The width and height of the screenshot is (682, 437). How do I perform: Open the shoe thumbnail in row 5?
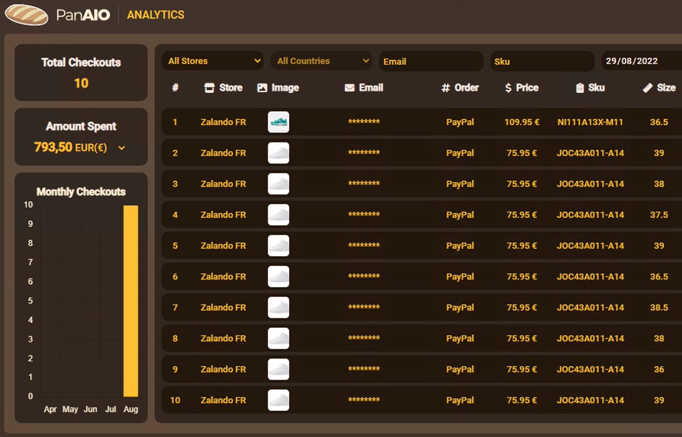278,245
